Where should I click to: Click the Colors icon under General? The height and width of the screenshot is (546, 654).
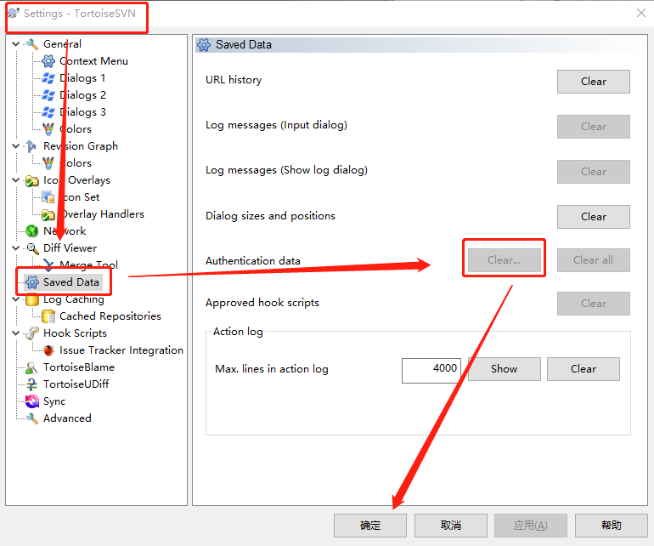coord(48,129)
